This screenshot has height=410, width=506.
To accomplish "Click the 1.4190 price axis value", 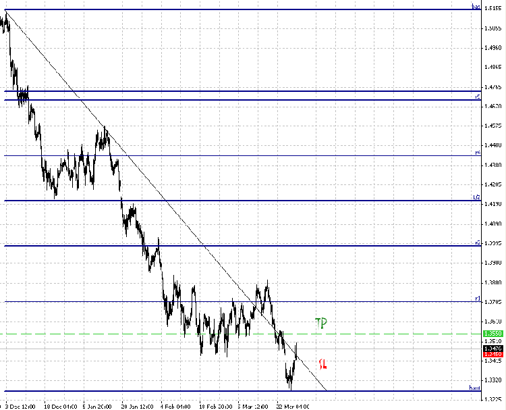I will click(493, 204).
